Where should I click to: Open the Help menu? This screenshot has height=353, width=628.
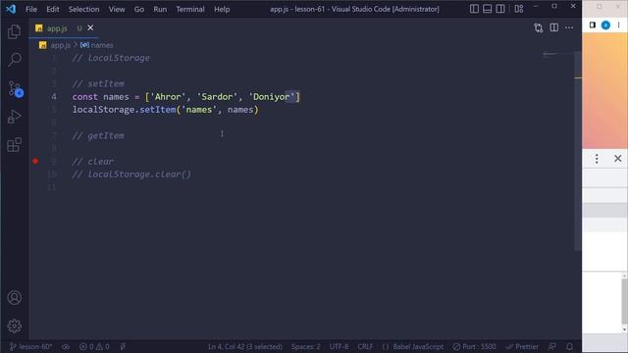(222, 9)
